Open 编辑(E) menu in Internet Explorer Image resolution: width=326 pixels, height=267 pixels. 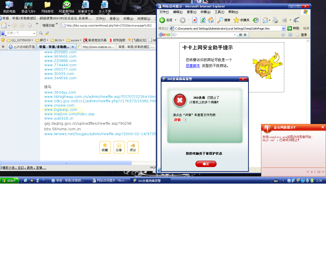(x=178, y=12)
